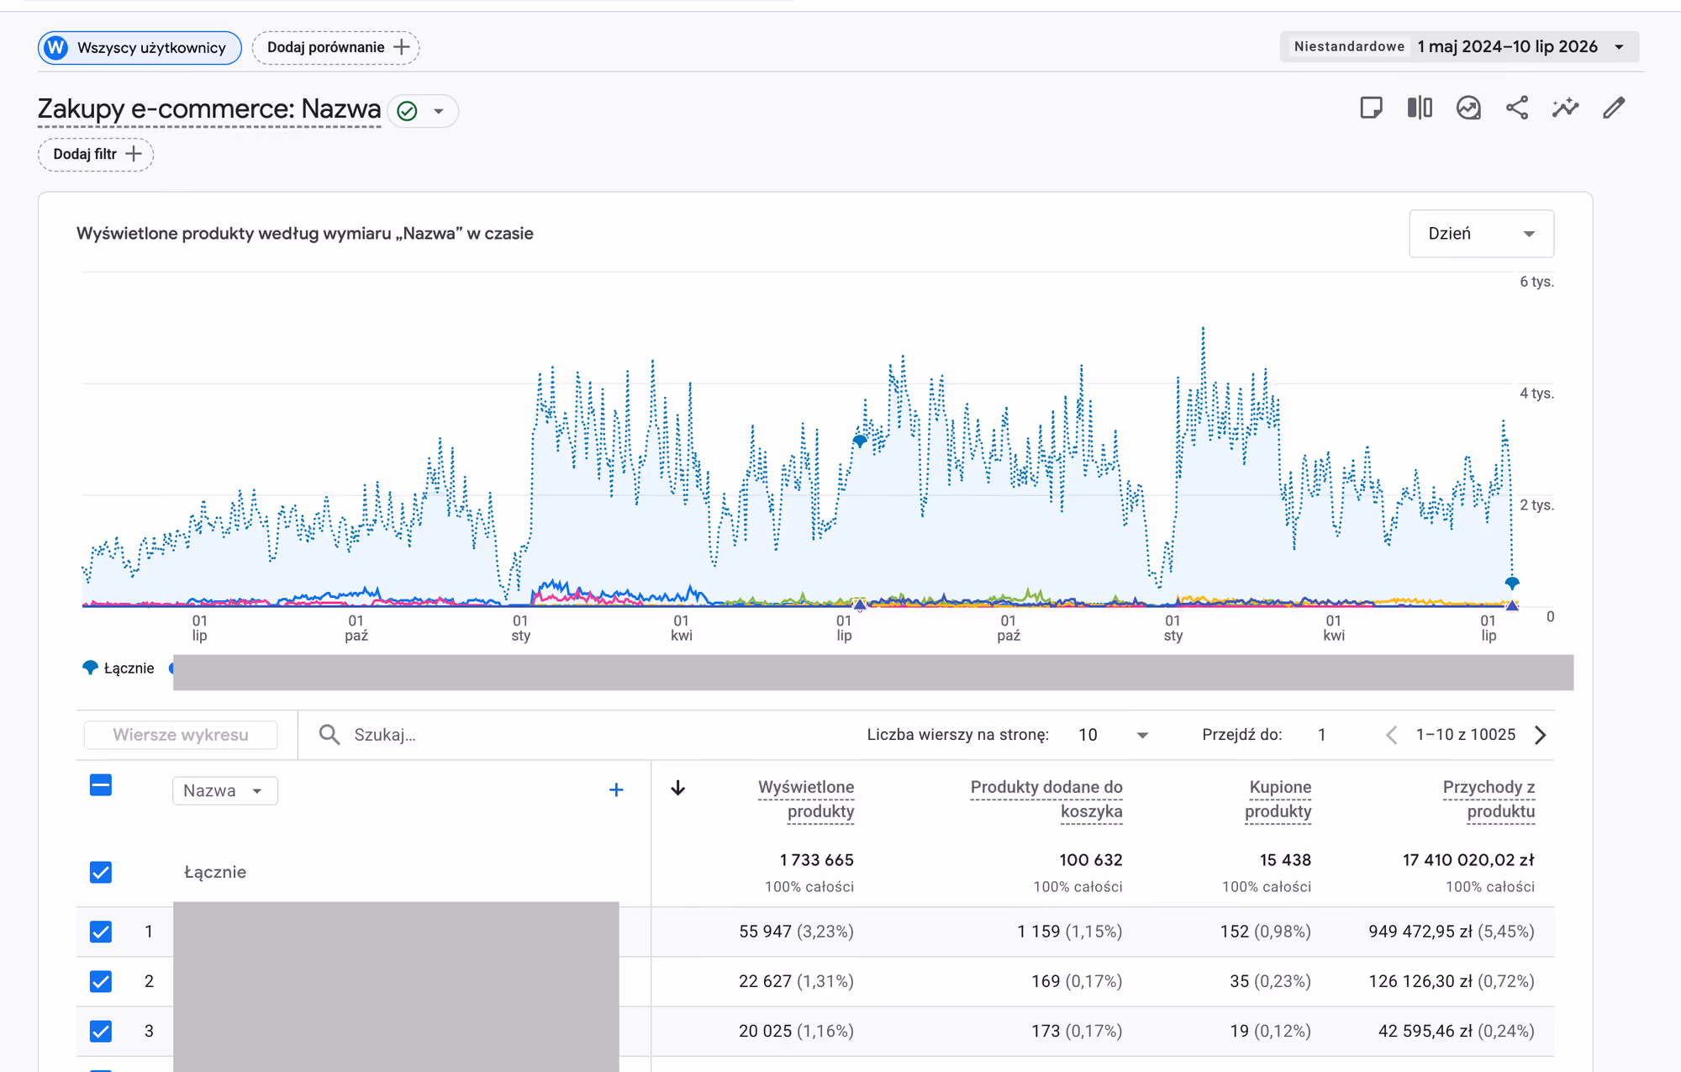Toggle the select-all rows checkbox in header
Viewport: 1681px width, 1072px height.
pos(101,786)
